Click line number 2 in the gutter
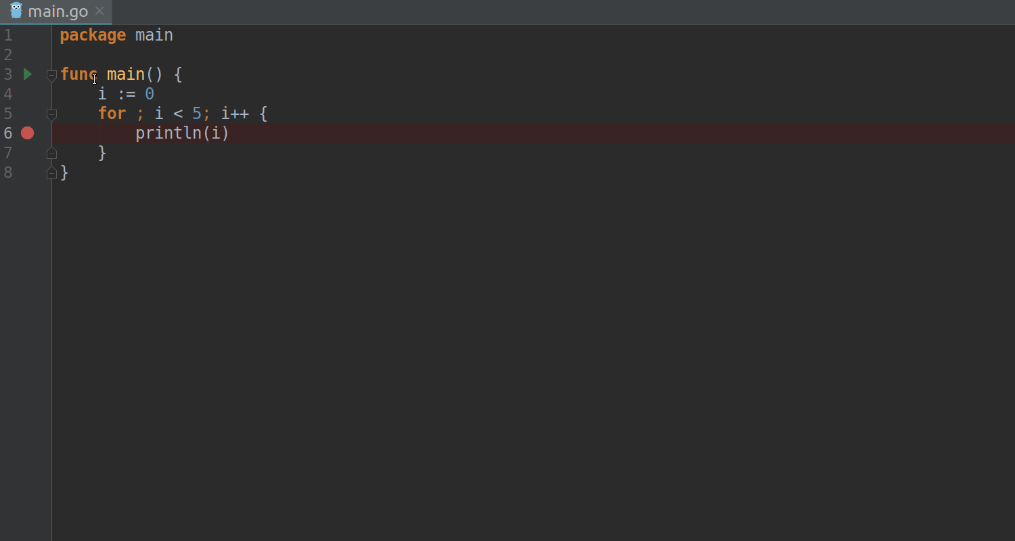This screenshot has width=1015, height=541. [8, 54]
